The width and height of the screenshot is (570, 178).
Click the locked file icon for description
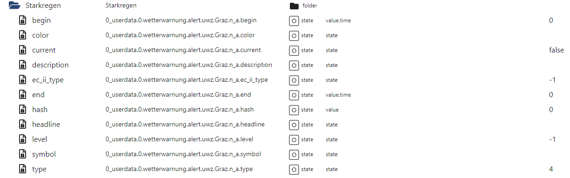(22, 65)
